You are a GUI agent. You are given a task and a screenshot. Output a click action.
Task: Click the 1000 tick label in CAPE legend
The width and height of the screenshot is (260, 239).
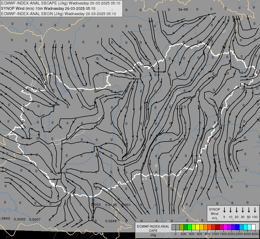click(215, 234)
